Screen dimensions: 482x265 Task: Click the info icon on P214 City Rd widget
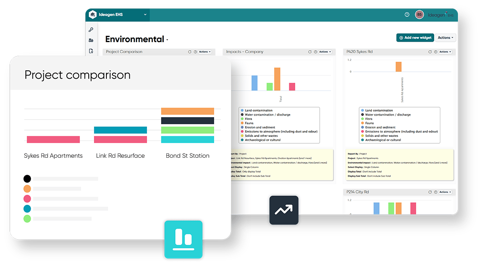[x=436, y=192]
